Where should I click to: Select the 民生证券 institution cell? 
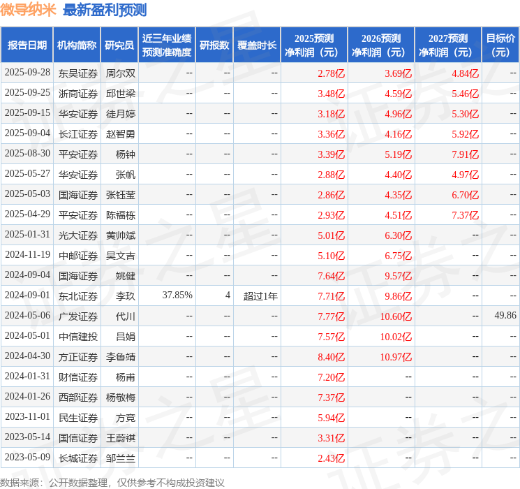tap(78, 418)
